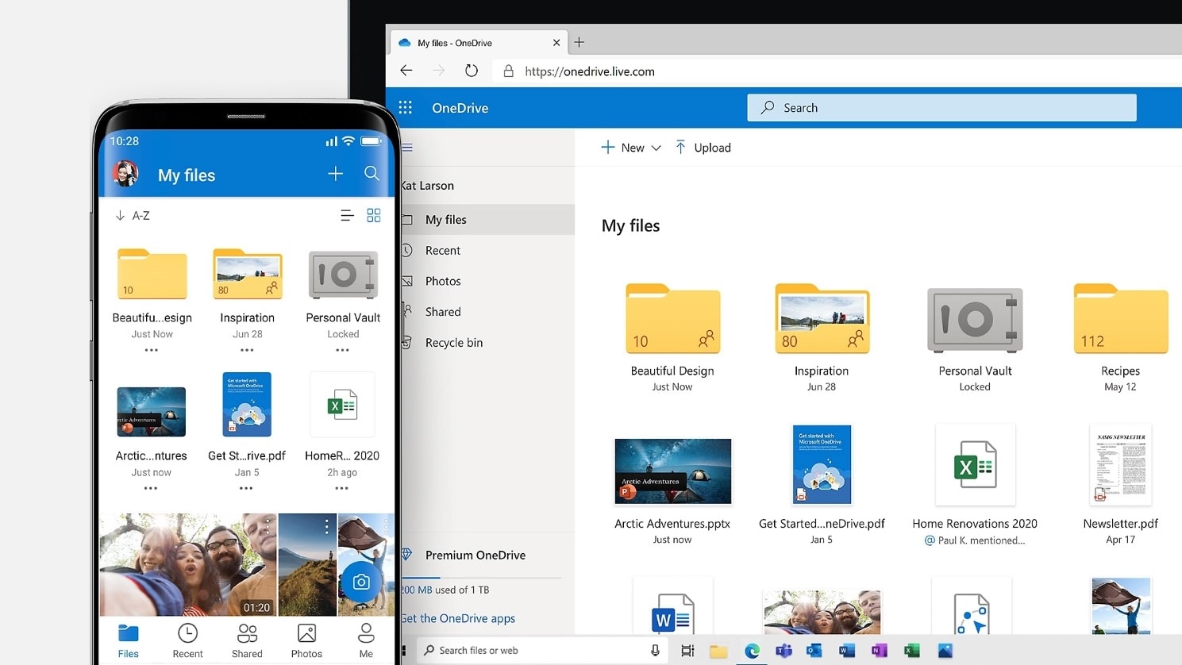Viewport: 1182px width, 665px height.
Task: Tap the plus add icon on phone
Action: coord(335,174)
